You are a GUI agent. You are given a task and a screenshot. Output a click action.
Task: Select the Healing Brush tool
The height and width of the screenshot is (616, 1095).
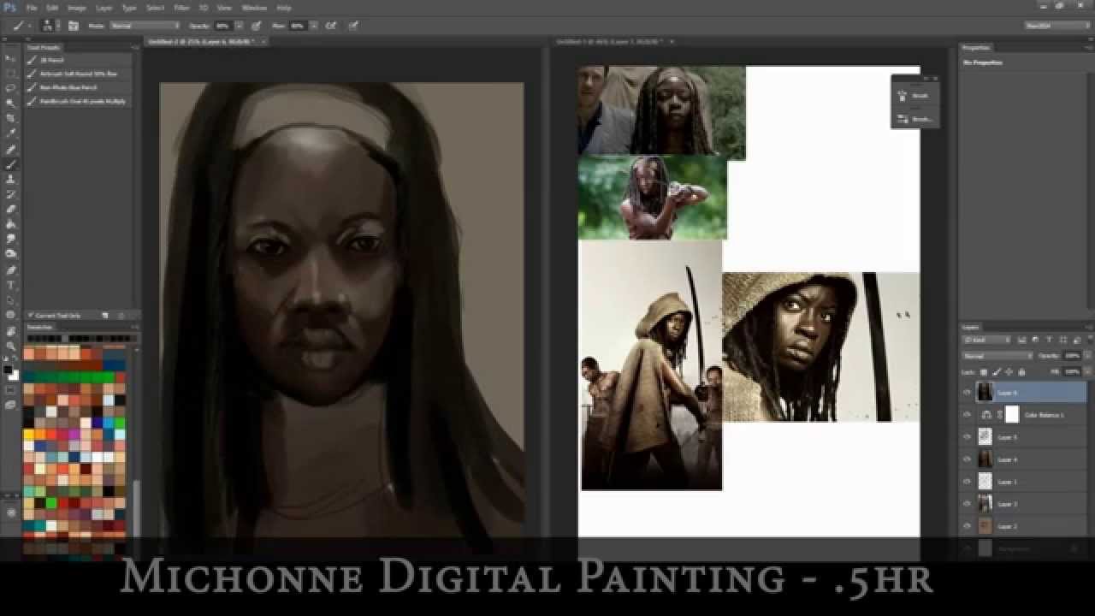click(11, 149)
